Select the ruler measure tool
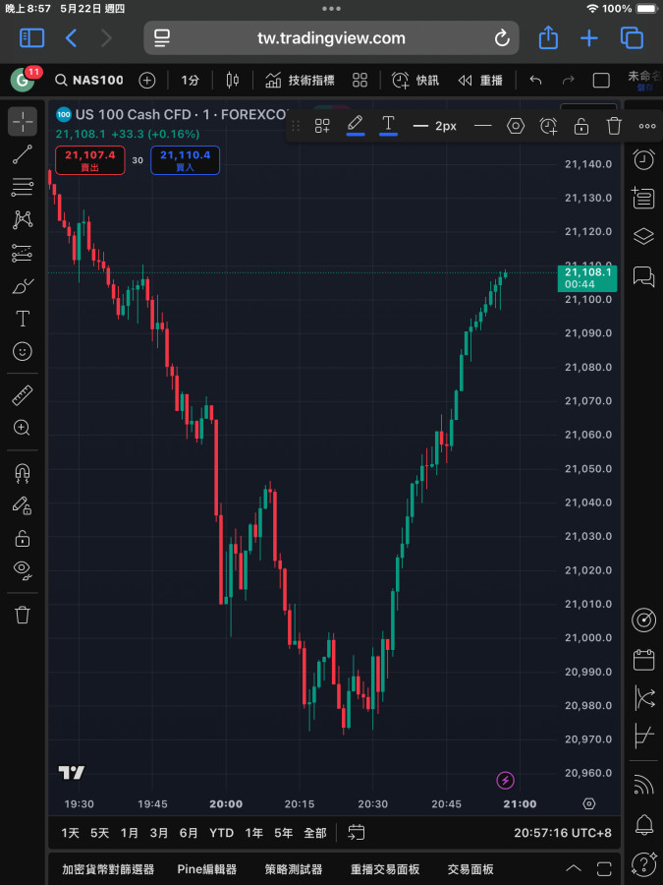The height and width of the screenshot is (885, 663). [x=23, y=395]
